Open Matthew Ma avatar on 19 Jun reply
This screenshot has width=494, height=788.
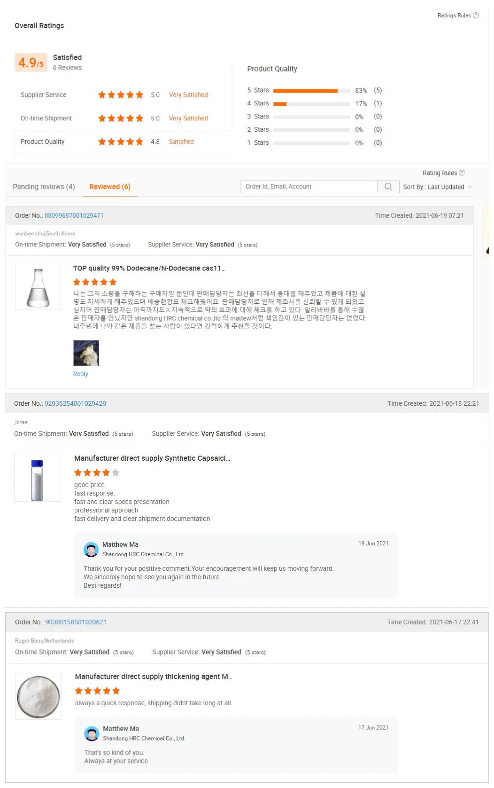[91, 550]
